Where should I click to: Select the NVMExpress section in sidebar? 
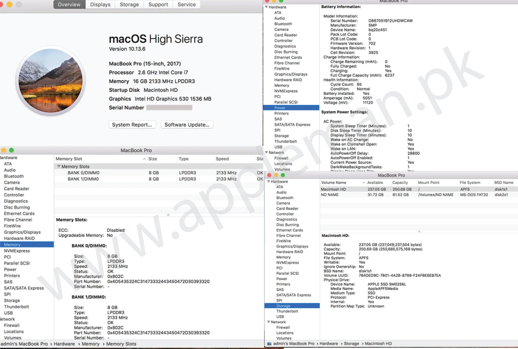[16, 251]
